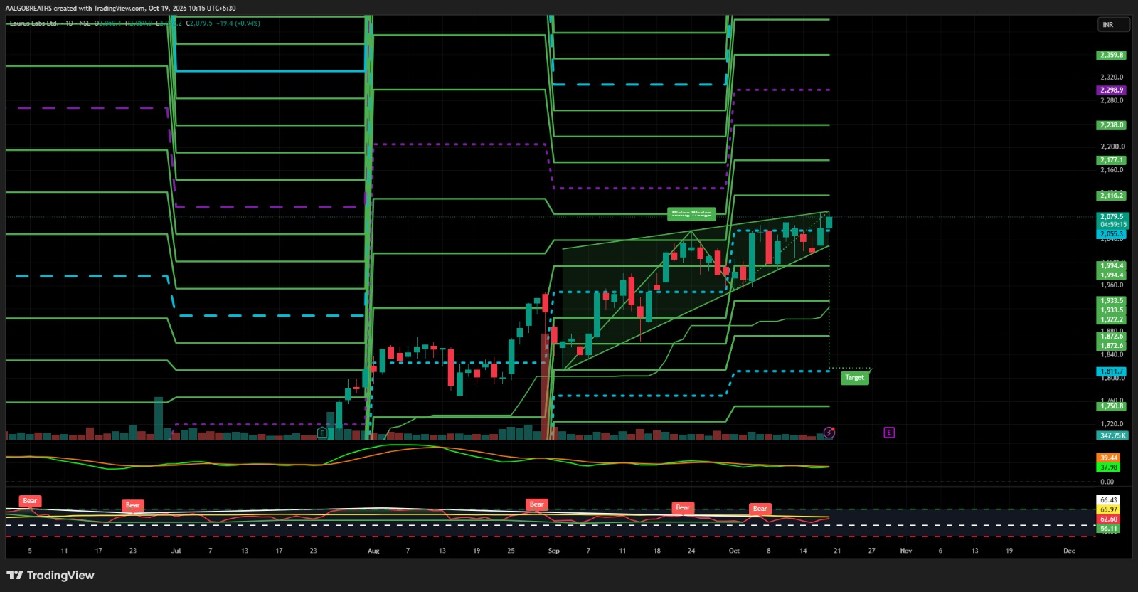Click the 2,116.2 green price label
This screenshot has height=592, width=1138.
click(x=1112, y=196)
